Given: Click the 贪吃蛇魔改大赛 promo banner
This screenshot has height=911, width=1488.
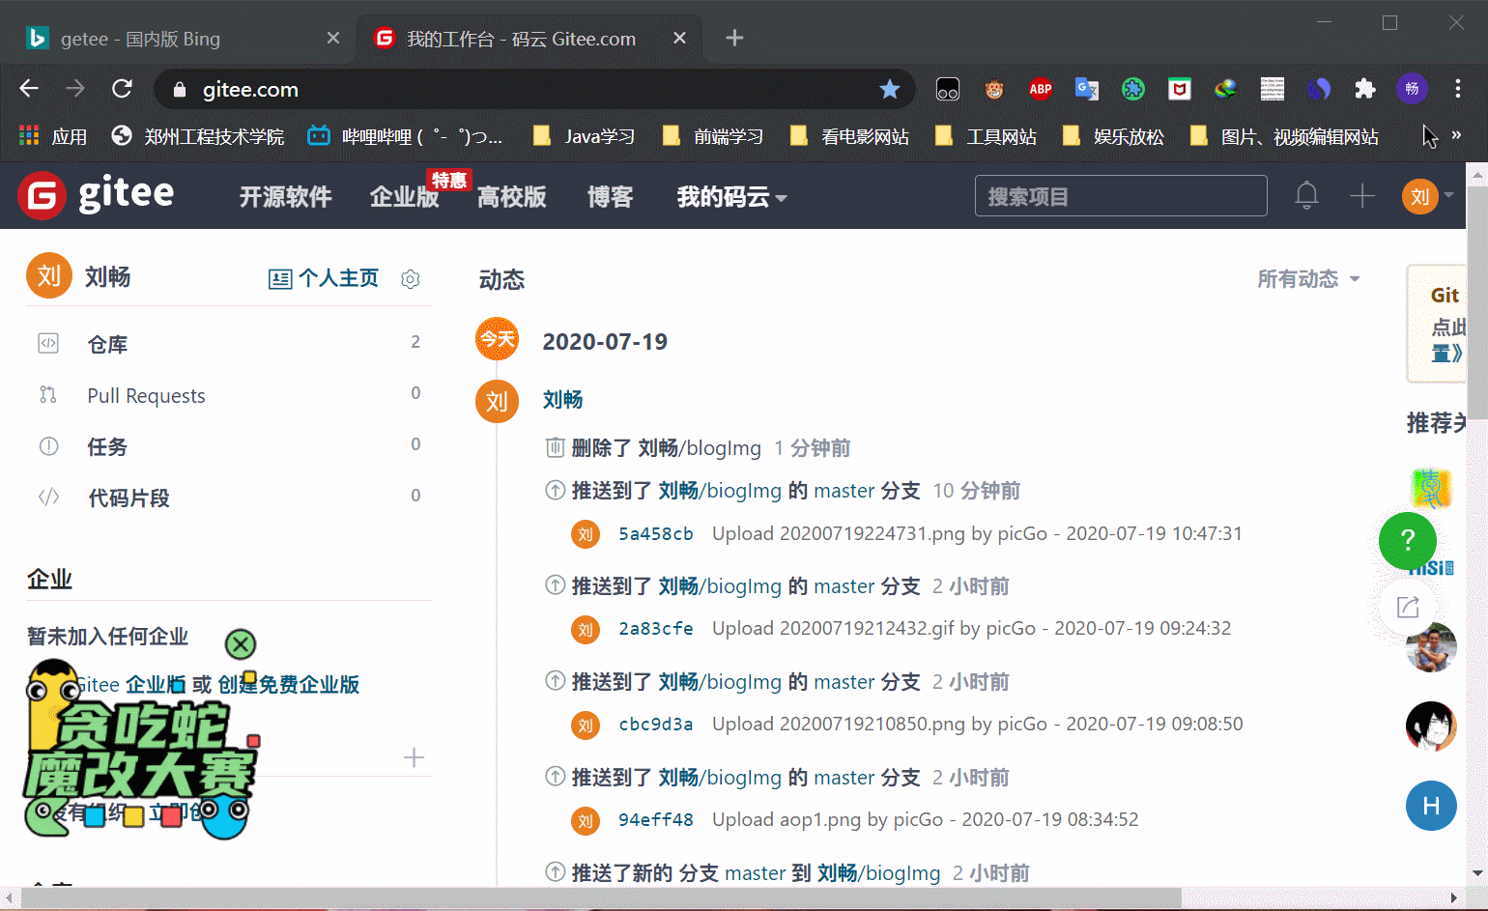Looking at the screenshot, I should [141, 749].
